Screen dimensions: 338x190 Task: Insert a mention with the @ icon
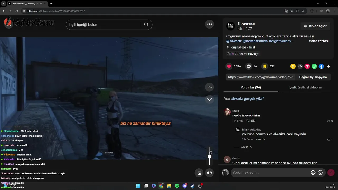[x=313, y=173]
